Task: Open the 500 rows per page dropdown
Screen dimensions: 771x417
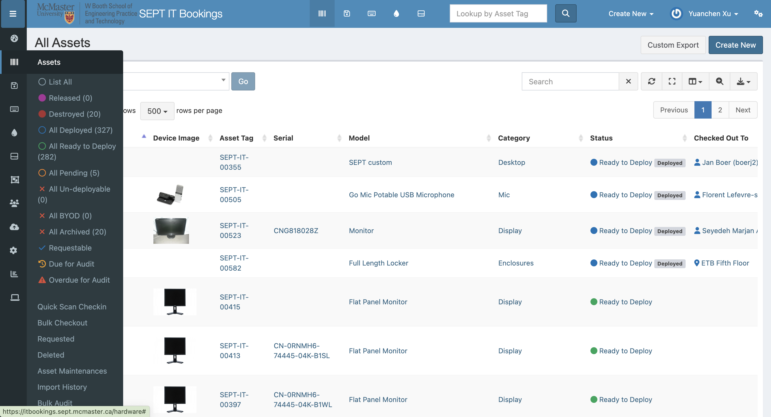Action: click(157, 111)
